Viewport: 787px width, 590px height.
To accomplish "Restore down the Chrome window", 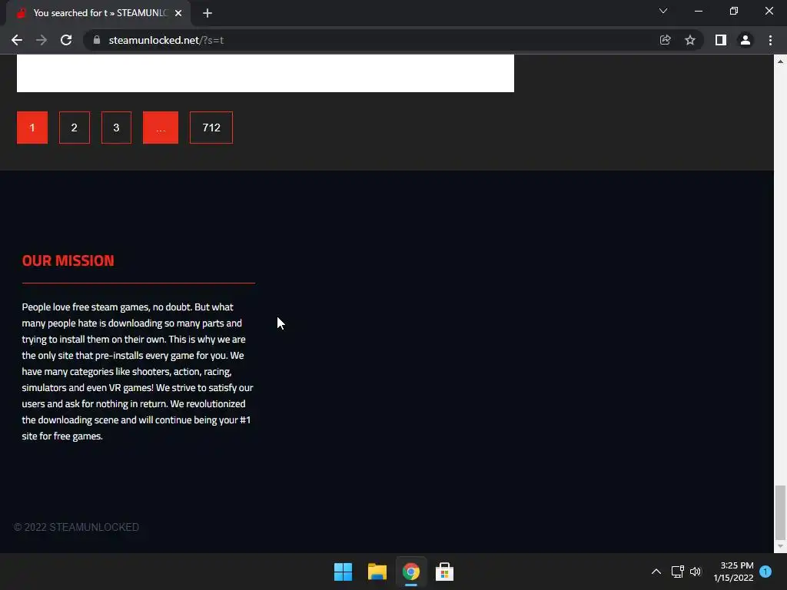I will pyautogui.click(x=734, y=11).
